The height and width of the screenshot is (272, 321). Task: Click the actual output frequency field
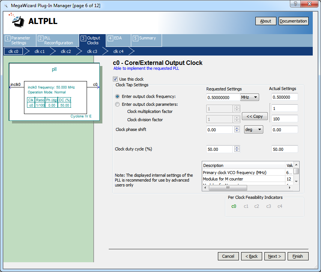coord(285,97)
